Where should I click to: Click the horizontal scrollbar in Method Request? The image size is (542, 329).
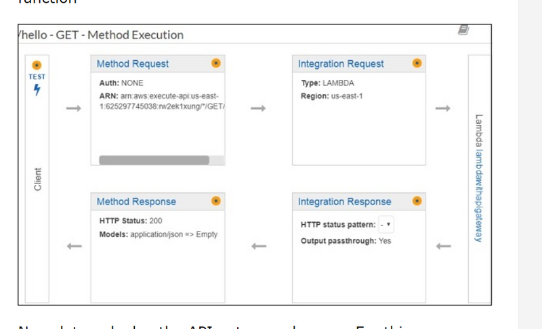pos(153,160)
